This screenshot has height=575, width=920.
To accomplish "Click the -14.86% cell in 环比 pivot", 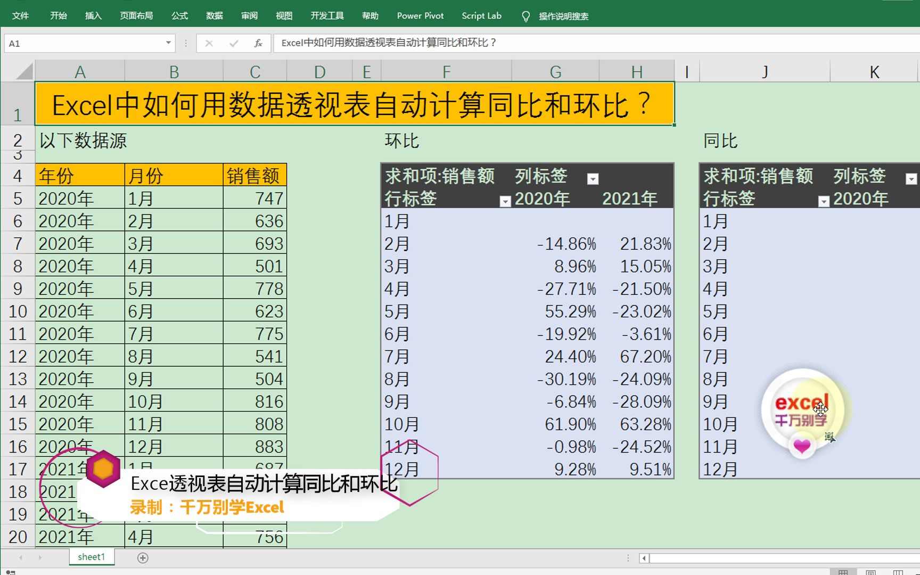I will coord(555,244).
